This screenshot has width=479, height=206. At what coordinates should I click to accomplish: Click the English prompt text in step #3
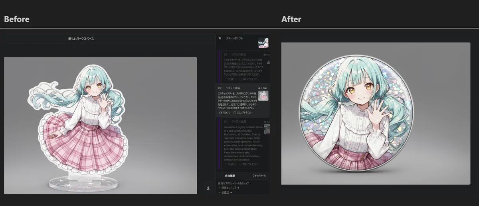click(243, 143)
